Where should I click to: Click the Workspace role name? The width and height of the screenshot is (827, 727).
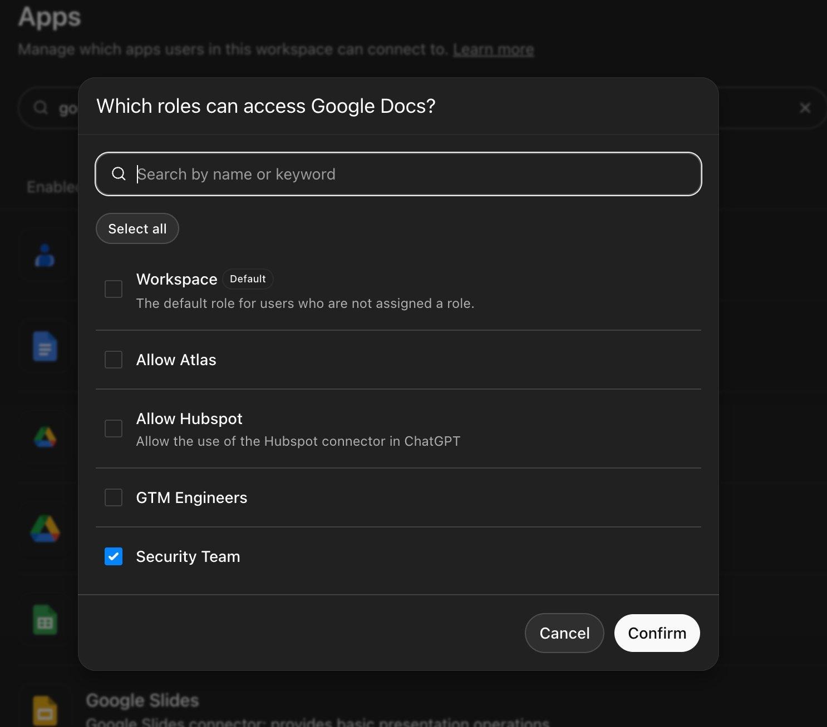pos(176,279)
